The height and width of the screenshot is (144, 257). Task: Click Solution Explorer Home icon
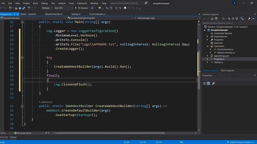[212, 19]
